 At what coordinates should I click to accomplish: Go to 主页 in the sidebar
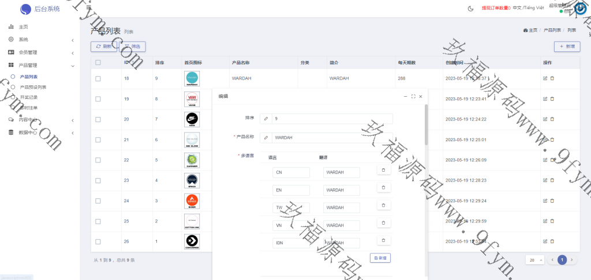[x=23, y=27]
